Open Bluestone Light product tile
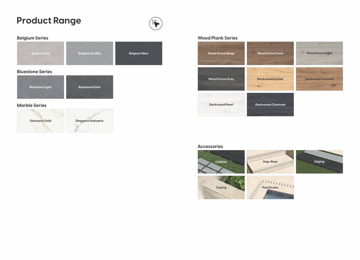This screenshot has height=260, width=360. click(x=40, y=87)
